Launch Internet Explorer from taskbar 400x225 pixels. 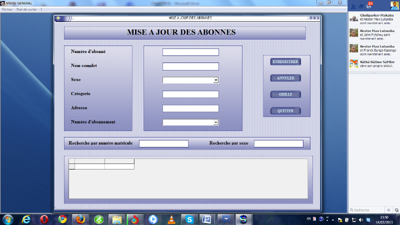click(26, 219)
